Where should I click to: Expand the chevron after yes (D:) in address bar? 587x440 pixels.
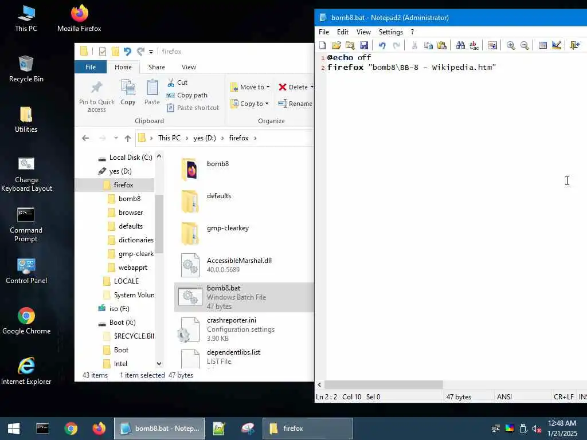(222, 138)
